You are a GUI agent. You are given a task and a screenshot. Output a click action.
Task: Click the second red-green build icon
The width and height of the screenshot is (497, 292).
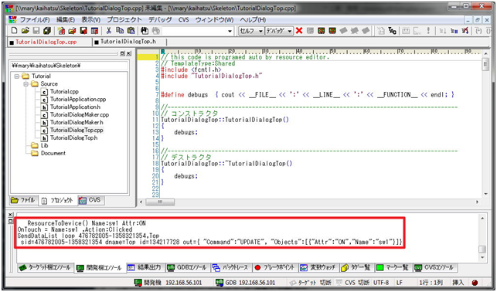pos(332,31)
